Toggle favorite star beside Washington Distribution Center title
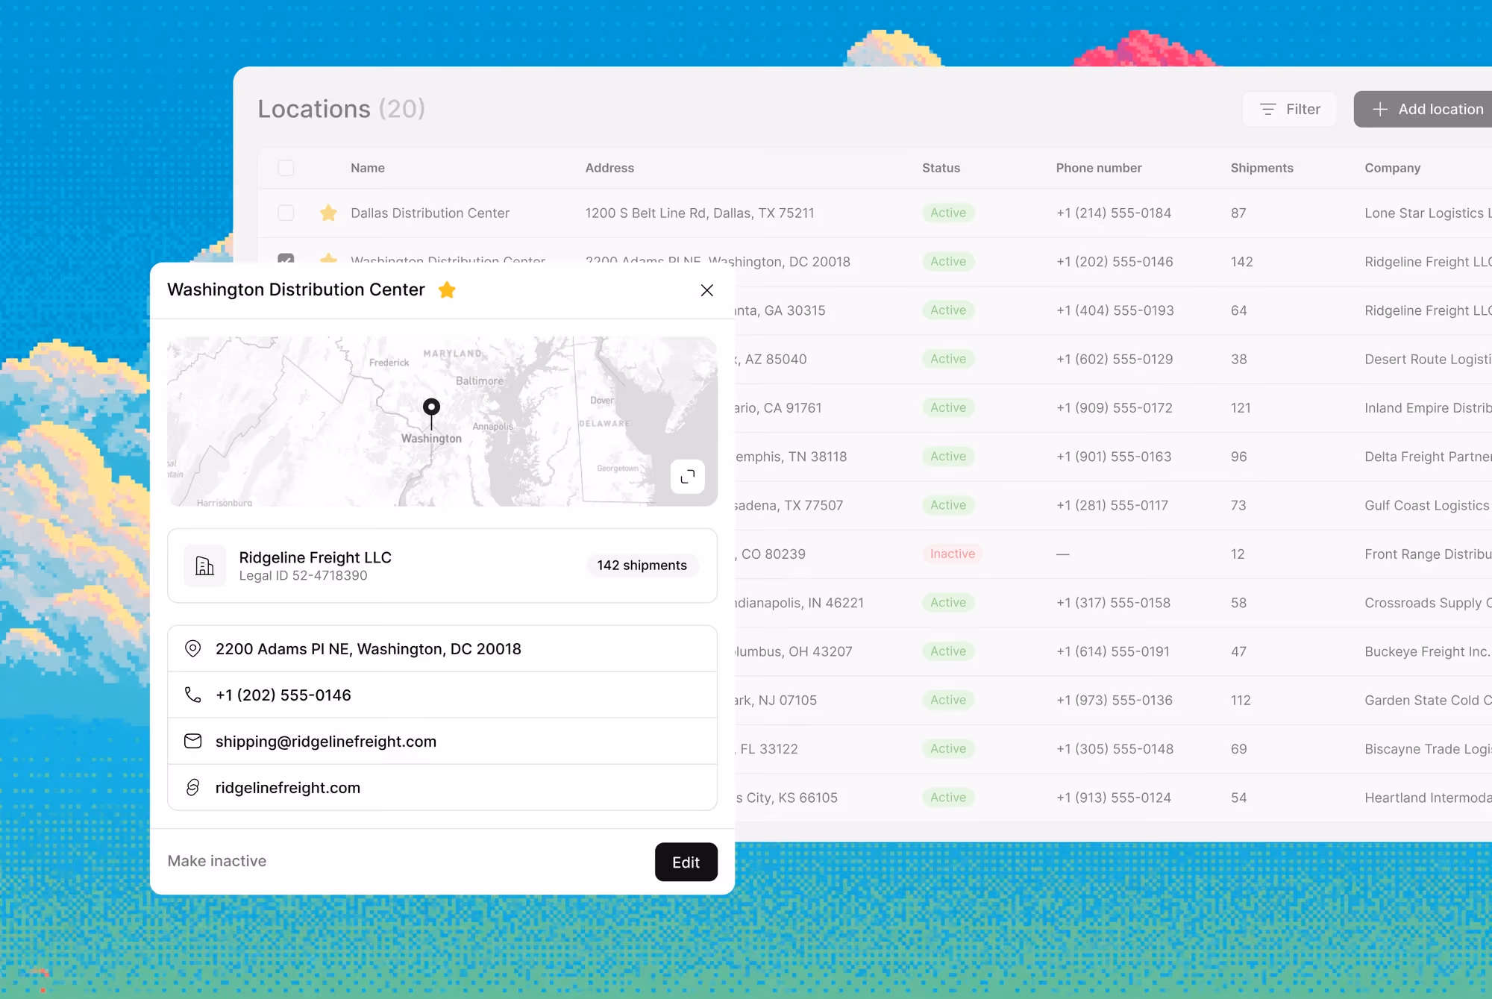Screen dimensions: 1492x999 point(447,289)
